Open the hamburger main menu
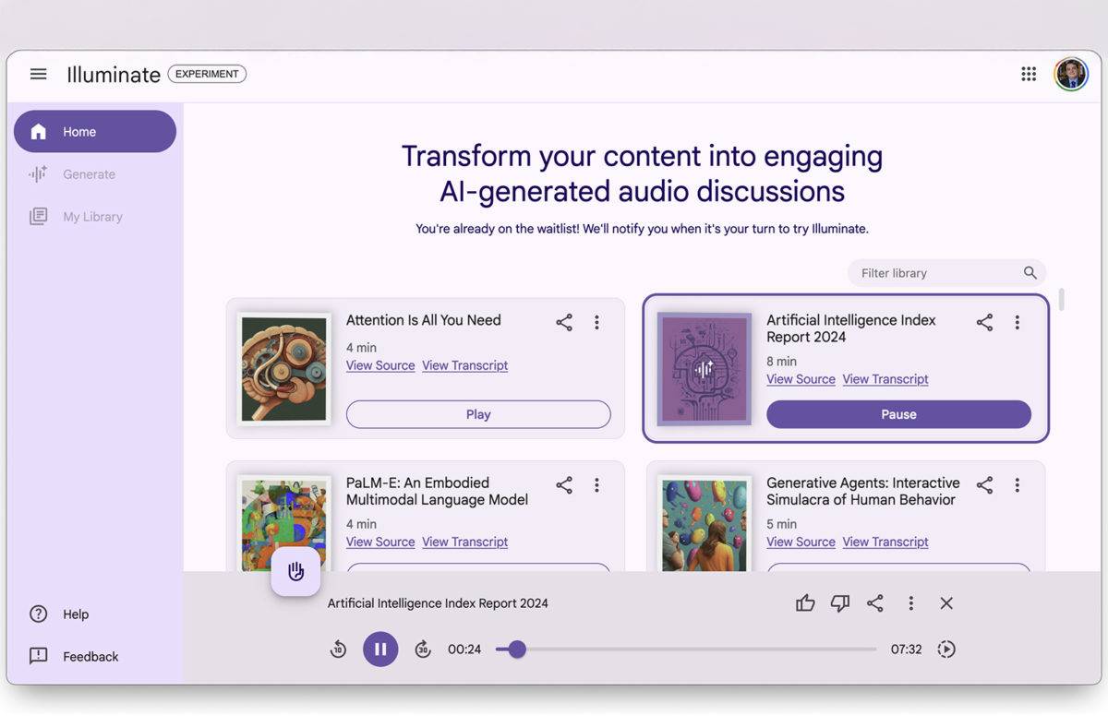Screen dimensions: 1108x727 point(38,74)
